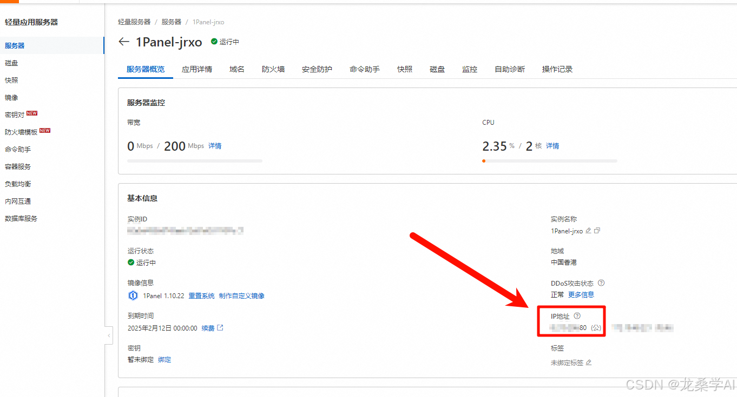Open 防火墙模板 in the sidebar
The width and height of the screenshot is (737, 397).
pos(21,132)
